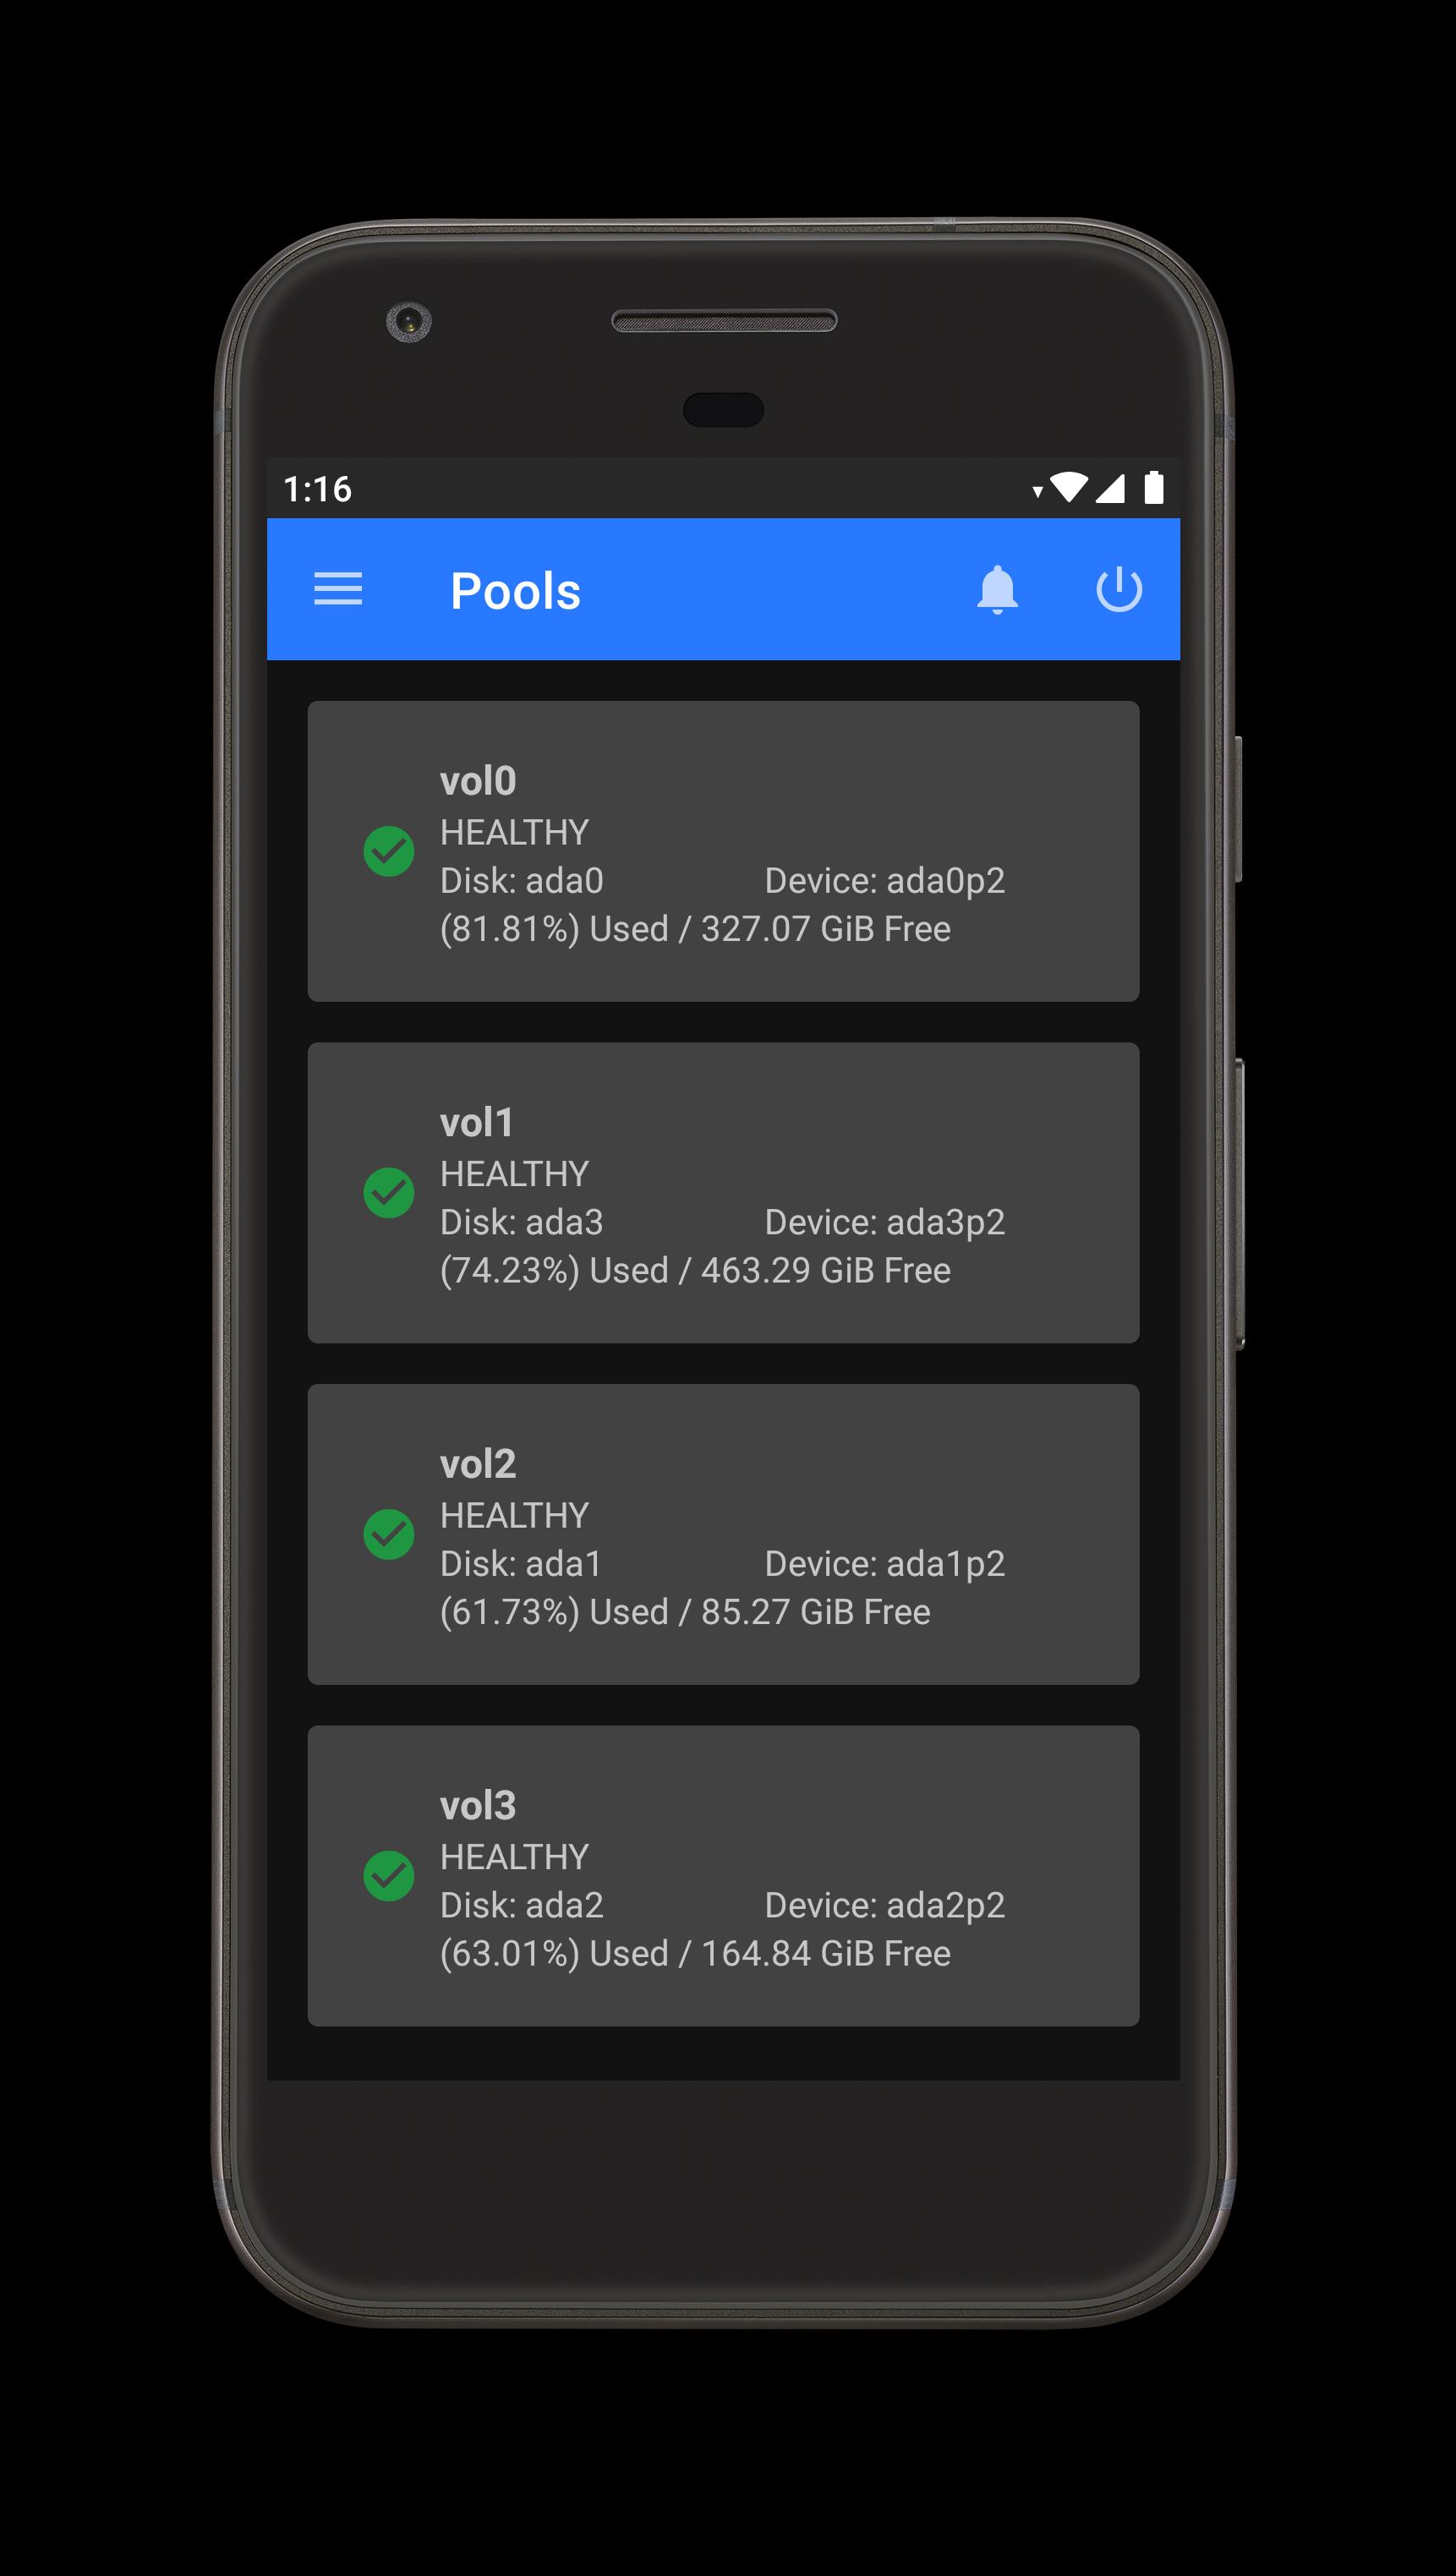Open the vol0 pool card

coord(723,851)
